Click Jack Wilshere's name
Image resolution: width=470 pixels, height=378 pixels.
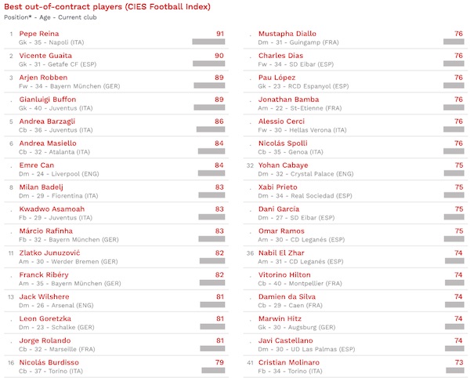pos(42,296)
